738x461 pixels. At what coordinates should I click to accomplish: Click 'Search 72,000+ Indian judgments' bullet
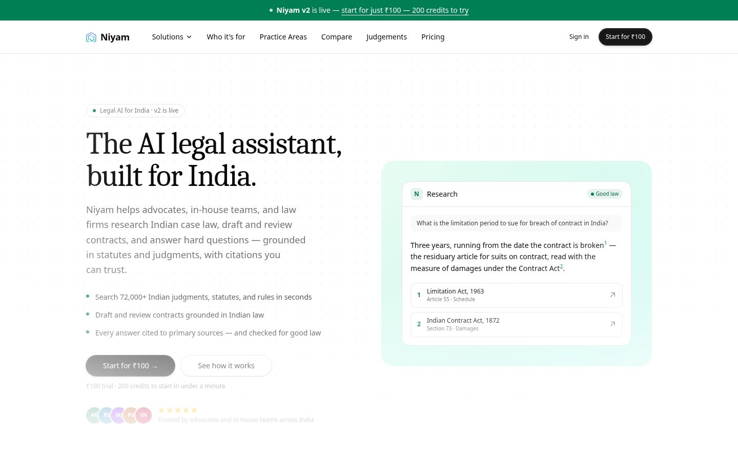coord(203,297)
